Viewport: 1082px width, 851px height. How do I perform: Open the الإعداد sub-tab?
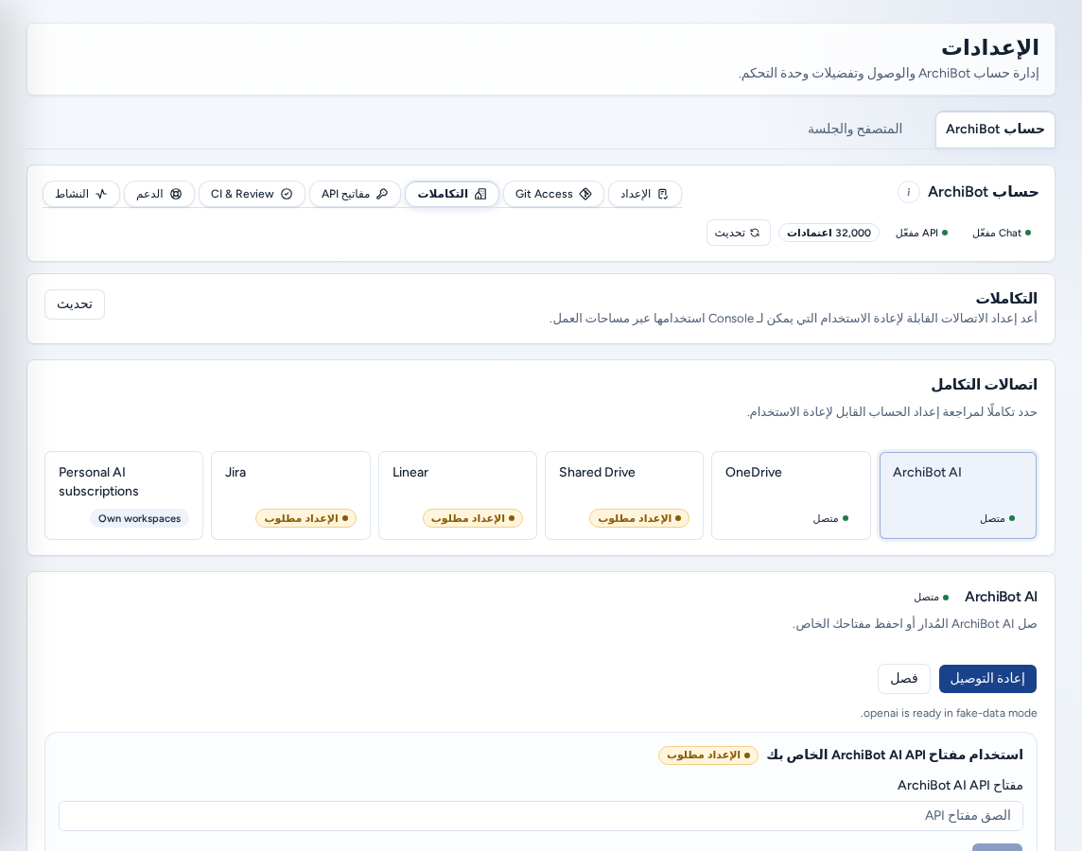click(x=644, y=194)
